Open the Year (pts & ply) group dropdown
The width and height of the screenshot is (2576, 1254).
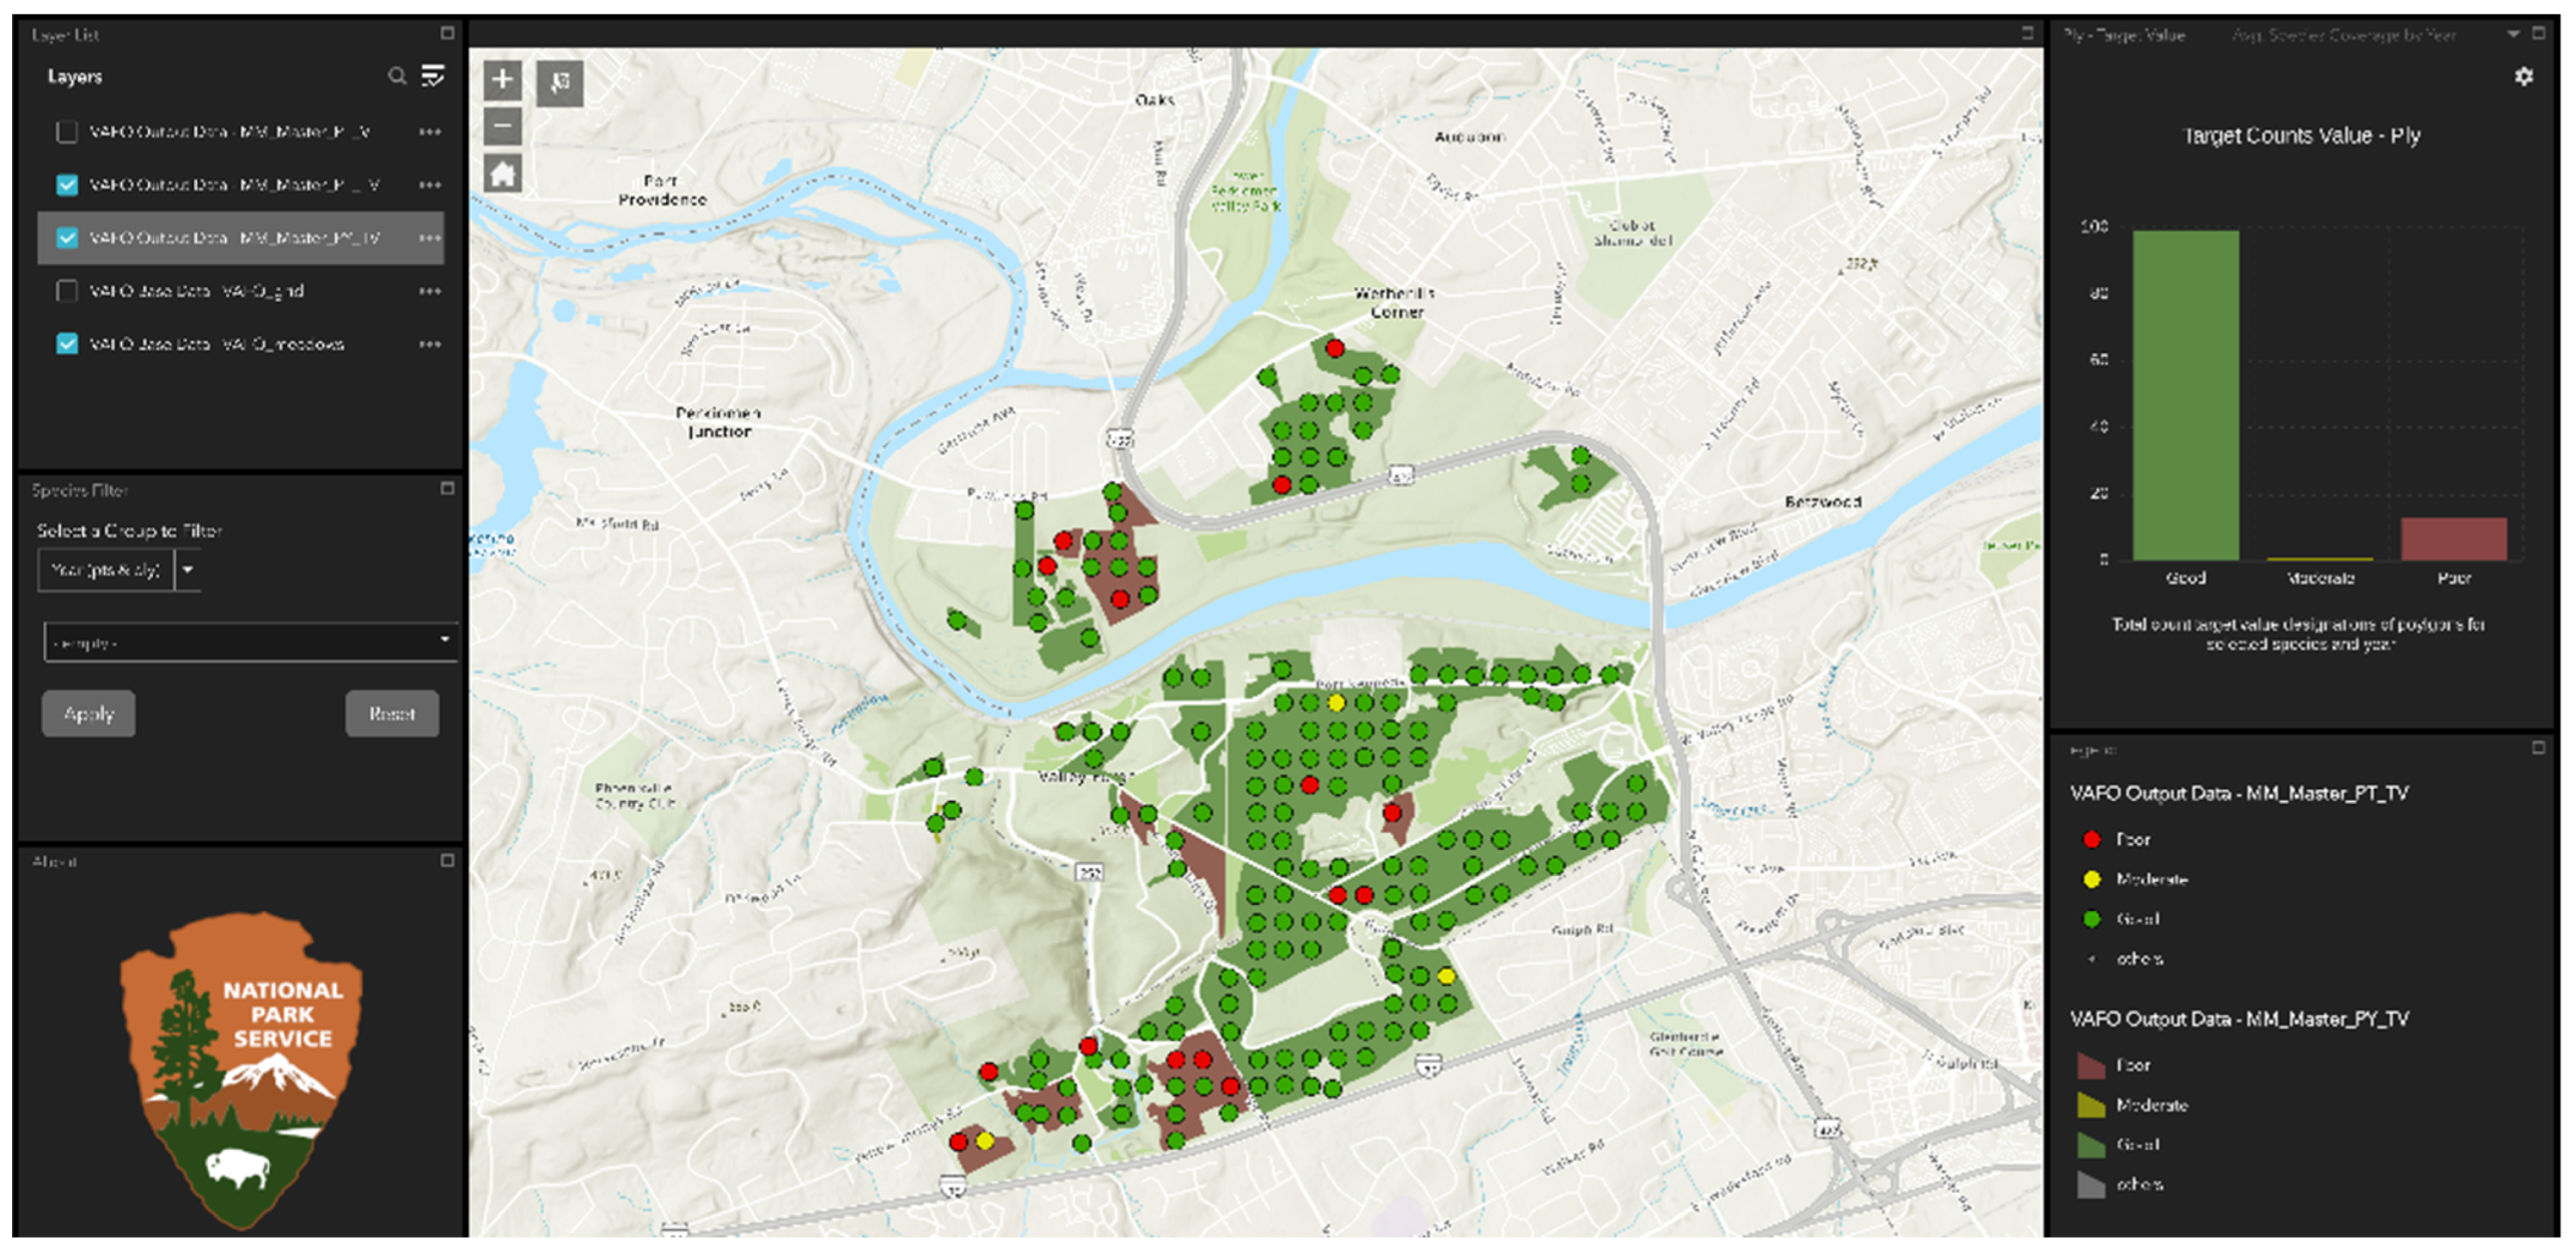tap(187, 570)
